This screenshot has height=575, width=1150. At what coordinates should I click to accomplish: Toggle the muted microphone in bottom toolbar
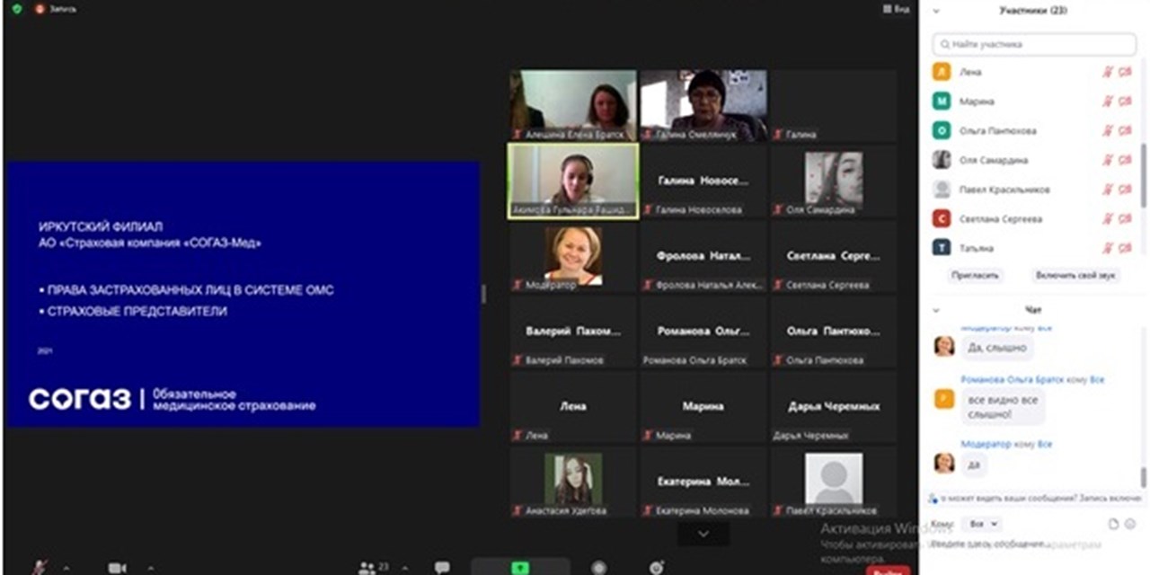(40, 568)
